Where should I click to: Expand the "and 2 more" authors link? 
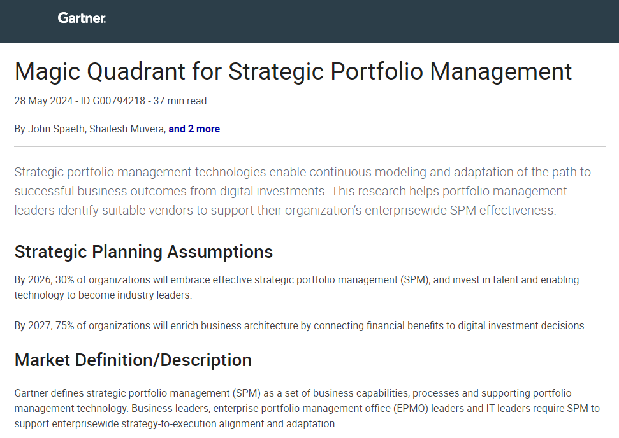[194, 129]
